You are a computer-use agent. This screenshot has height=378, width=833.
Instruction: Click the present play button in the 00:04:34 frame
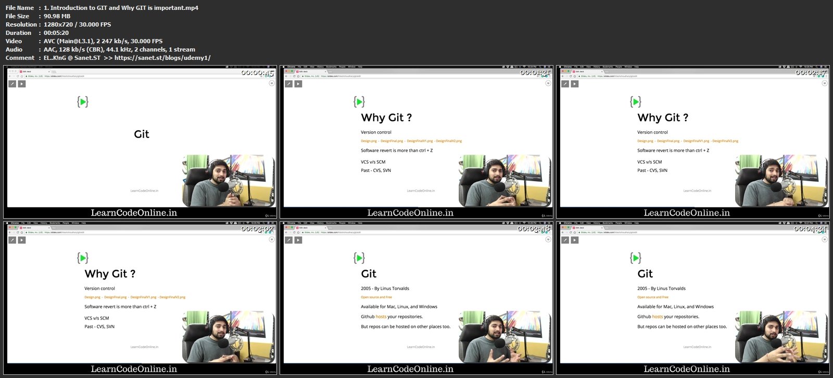(x=575, y=240)
